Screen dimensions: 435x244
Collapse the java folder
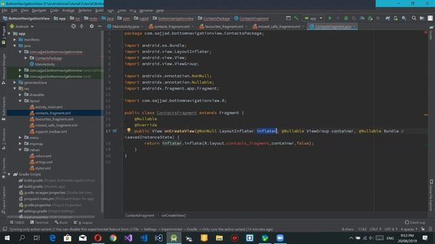(15, 45)
